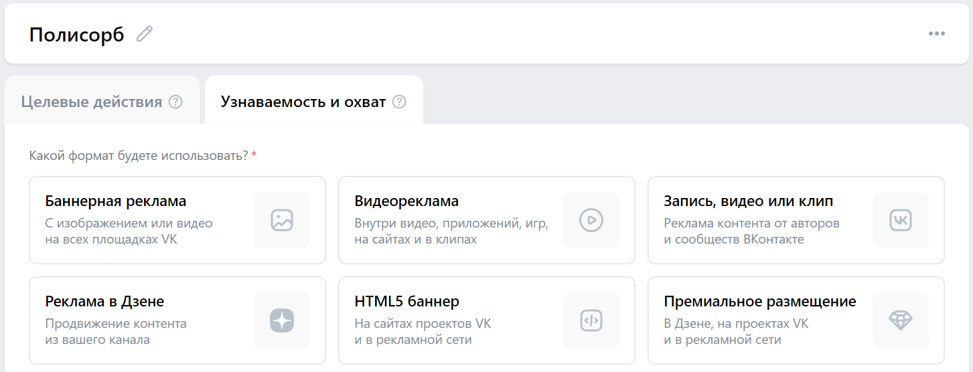973x372 pixels.
Task: Click the Какой формат будете использовать label
Action: pos(139,156)
